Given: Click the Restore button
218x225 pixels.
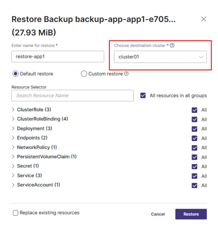Looking at the screenshot, I should 191,214.
